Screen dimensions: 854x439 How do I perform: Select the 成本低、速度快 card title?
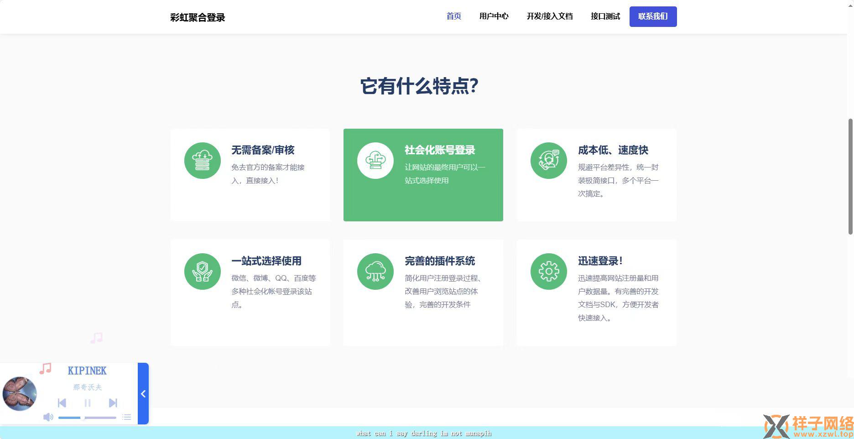pos(613,150)
